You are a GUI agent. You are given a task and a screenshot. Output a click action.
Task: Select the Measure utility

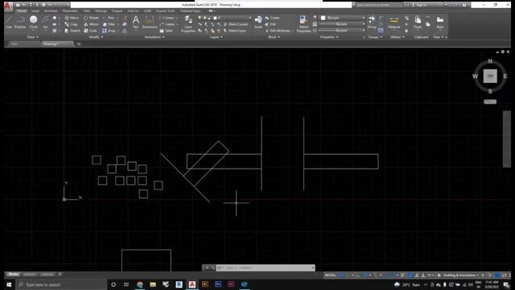(393, 22)
